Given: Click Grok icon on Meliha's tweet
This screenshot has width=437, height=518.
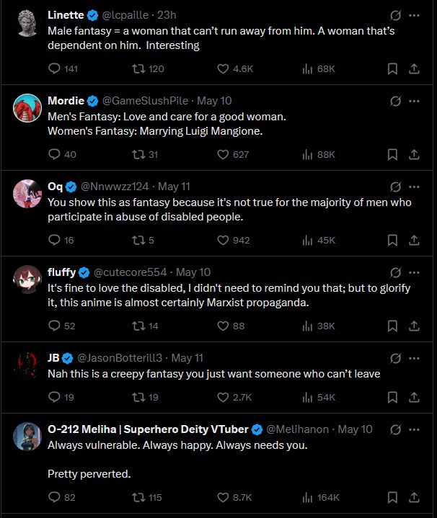Looking at the screenshot, I should 395,429.
